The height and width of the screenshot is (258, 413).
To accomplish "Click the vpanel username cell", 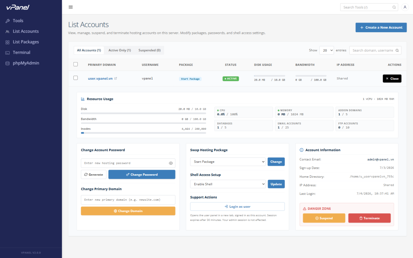I will (x=147, y=79).
